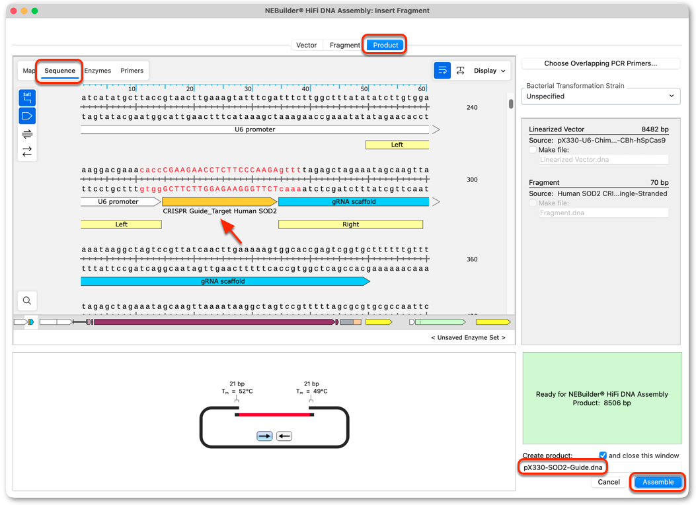
Task: Toggle the show features arrow icon
Action: click(27, 116)
